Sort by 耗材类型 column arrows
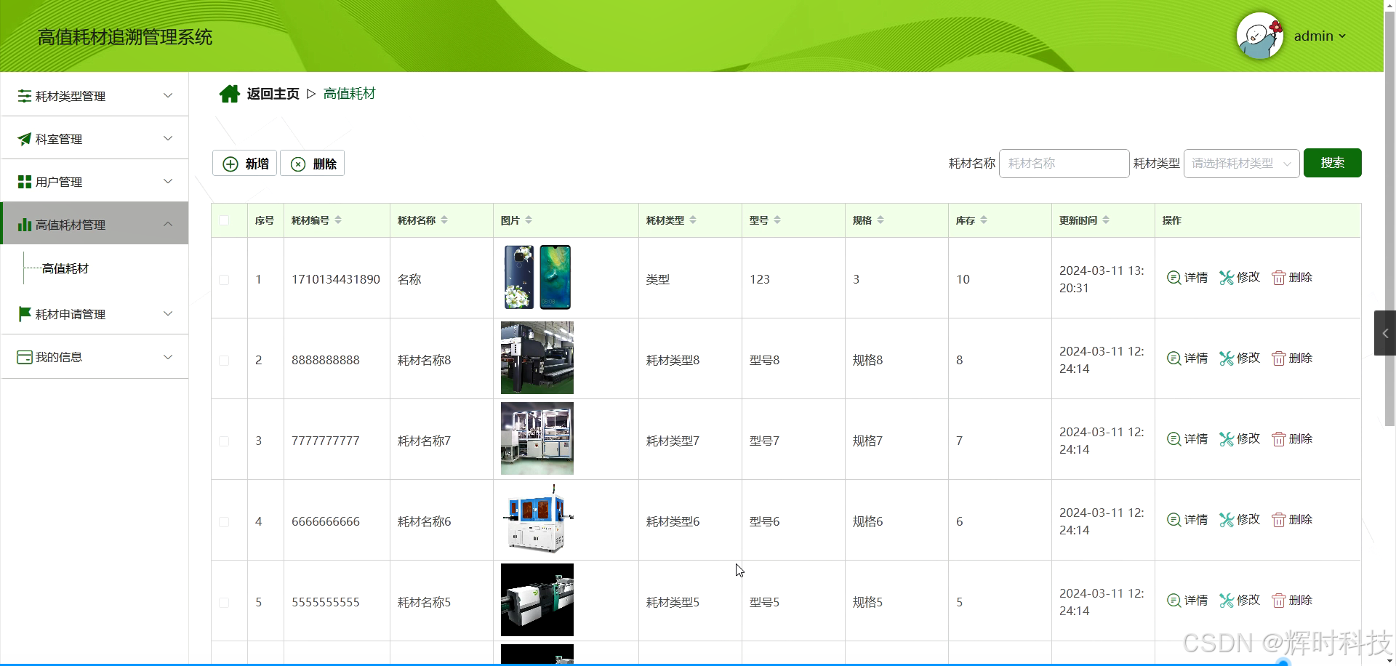Image resolution: width=1396 pixels, height=666 pixels. click(x=693, y=220)
